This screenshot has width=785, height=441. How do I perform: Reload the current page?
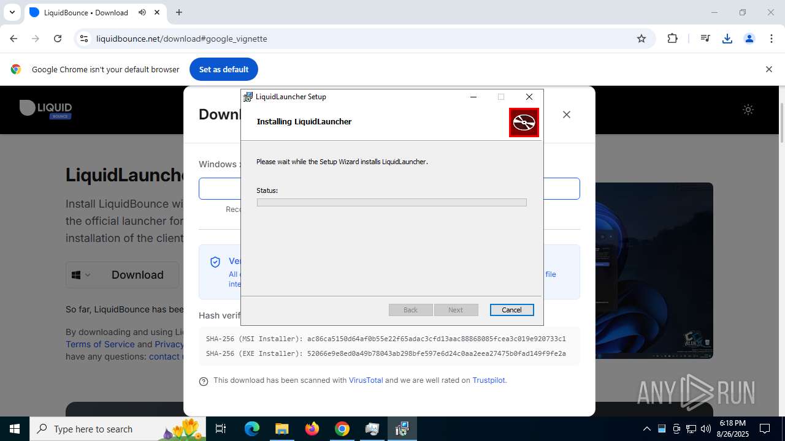click(58, 39)
